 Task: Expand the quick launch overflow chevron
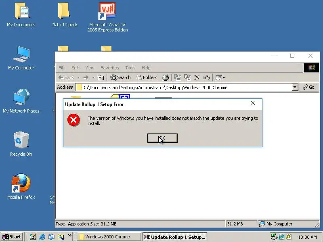pyautogui.click(x=69, y=236)
